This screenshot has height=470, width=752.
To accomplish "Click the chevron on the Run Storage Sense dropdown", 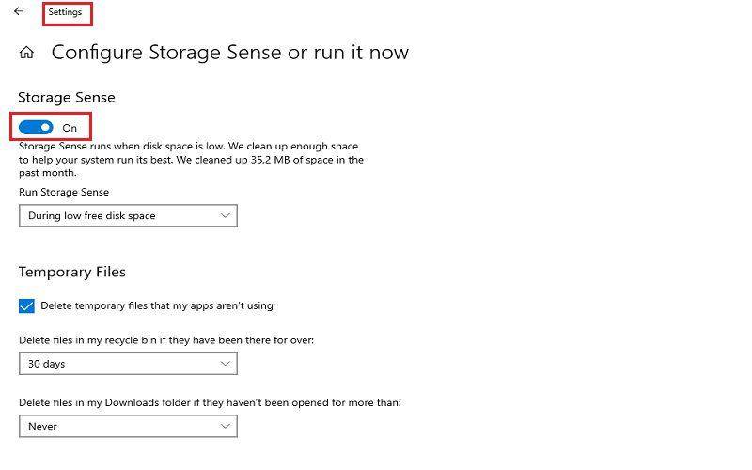I will pos(225,216).
